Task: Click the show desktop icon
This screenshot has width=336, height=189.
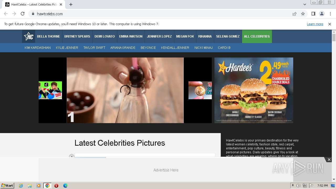Action: click(x=333, y=186)
